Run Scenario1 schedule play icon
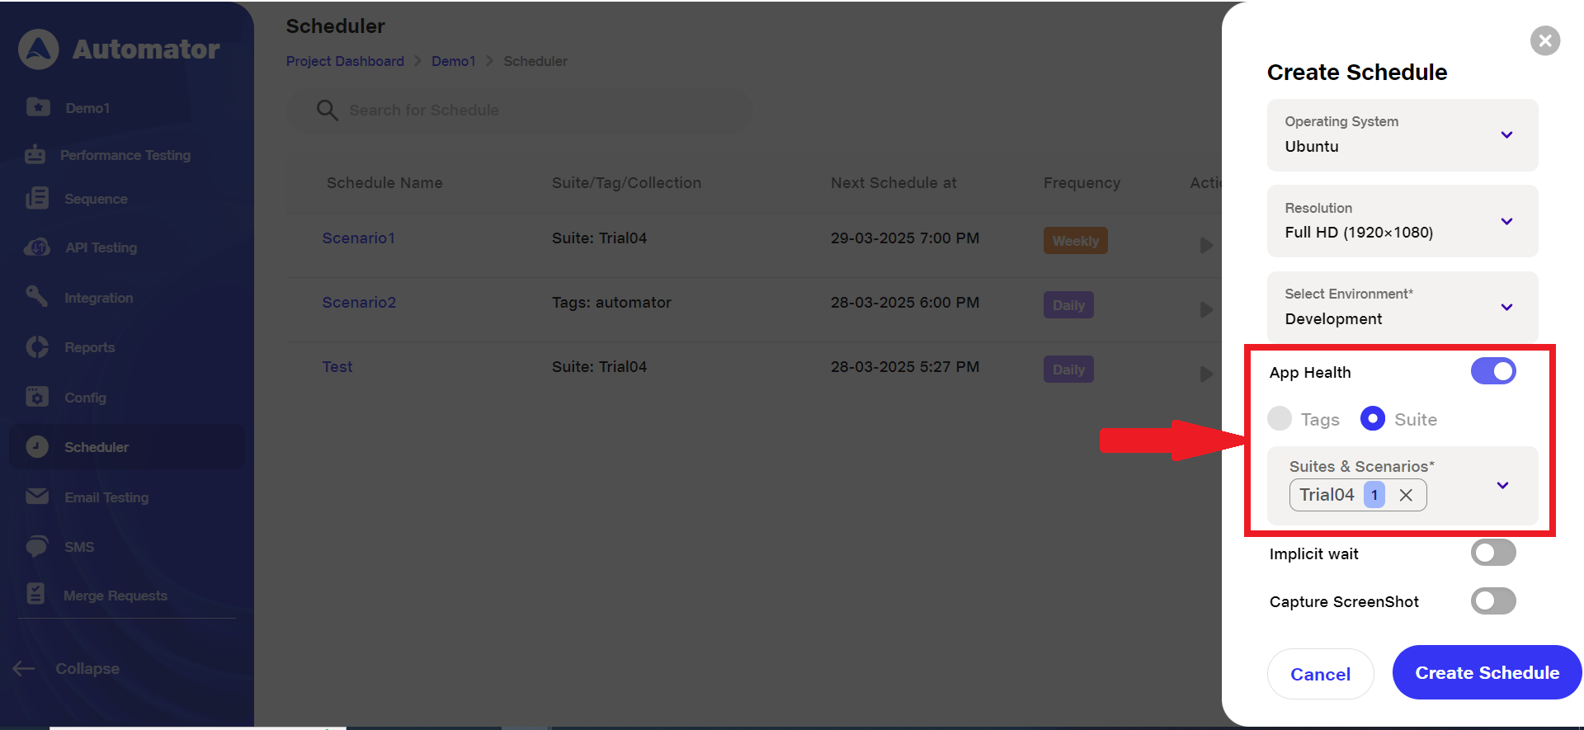 (x=1206, y=245)
